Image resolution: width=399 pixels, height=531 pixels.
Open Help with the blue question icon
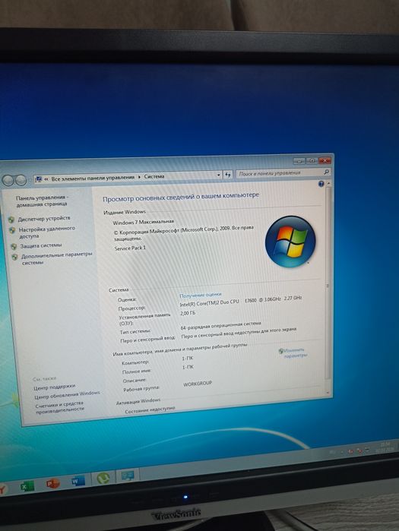[x=321, y=184]
